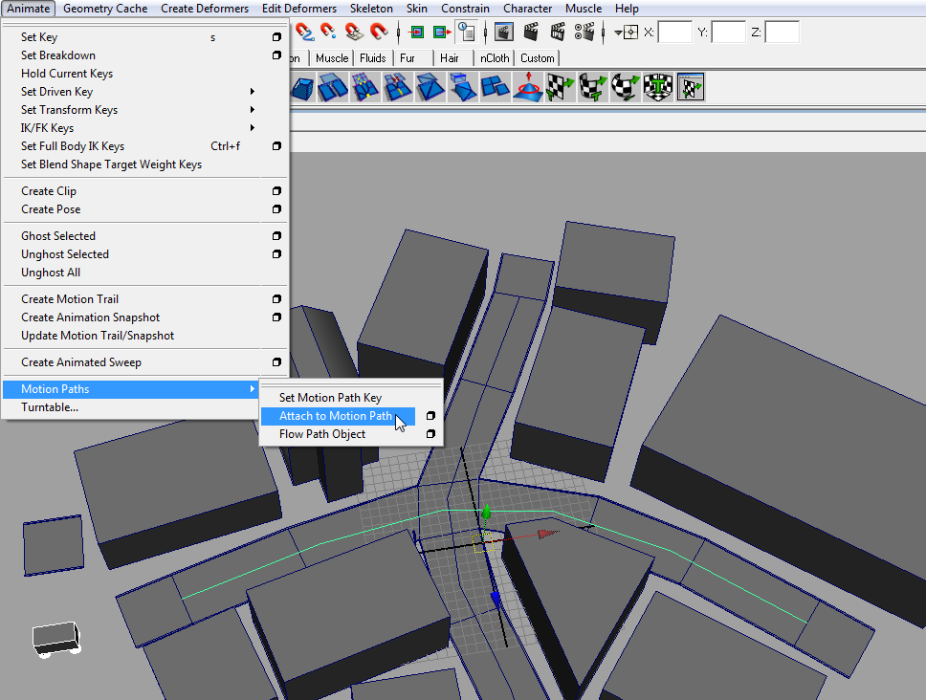Choose Flow Path Object from submenu
The image size is (926, 700).
point(322,434)
